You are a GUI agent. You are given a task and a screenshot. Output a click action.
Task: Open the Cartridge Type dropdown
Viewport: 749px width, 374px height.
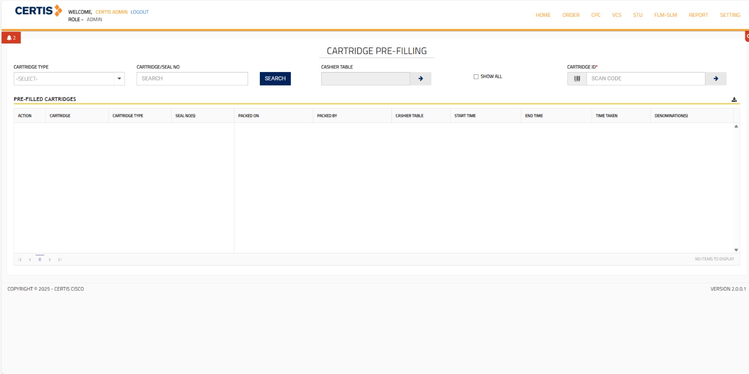click(x=119, y=79)
